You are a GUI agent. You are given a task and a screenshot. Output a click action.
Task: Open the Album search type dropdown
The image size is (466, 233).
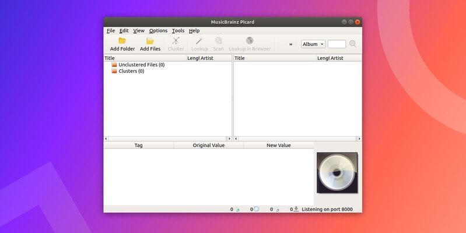tap(313, 44)
